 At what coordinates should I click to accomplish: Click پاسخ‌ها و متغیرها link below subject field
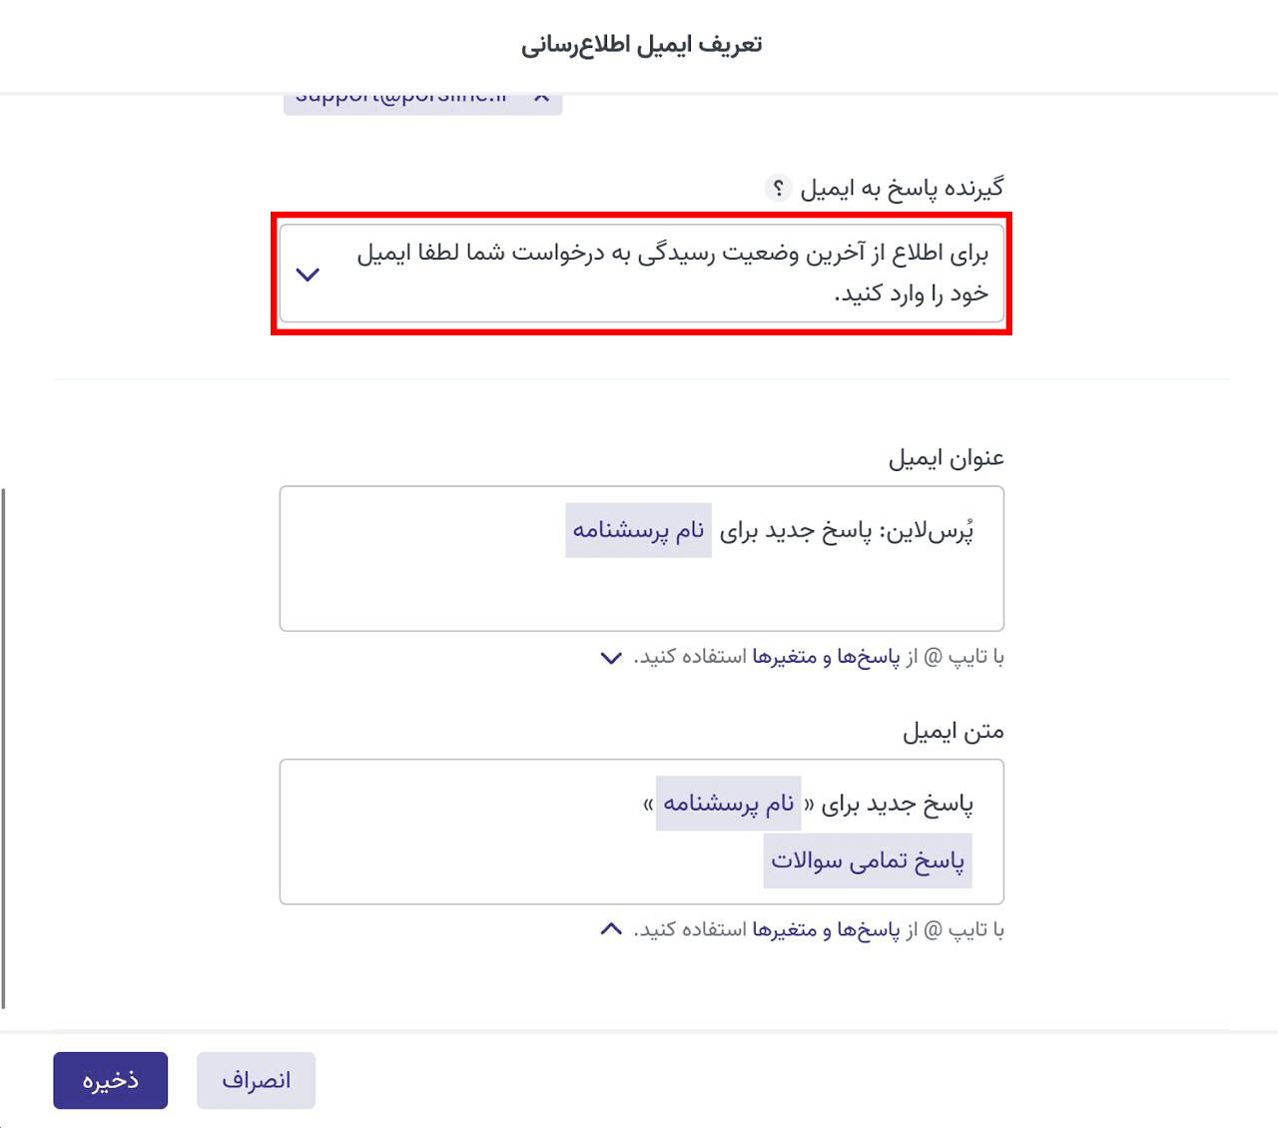(x=826, y=657)
